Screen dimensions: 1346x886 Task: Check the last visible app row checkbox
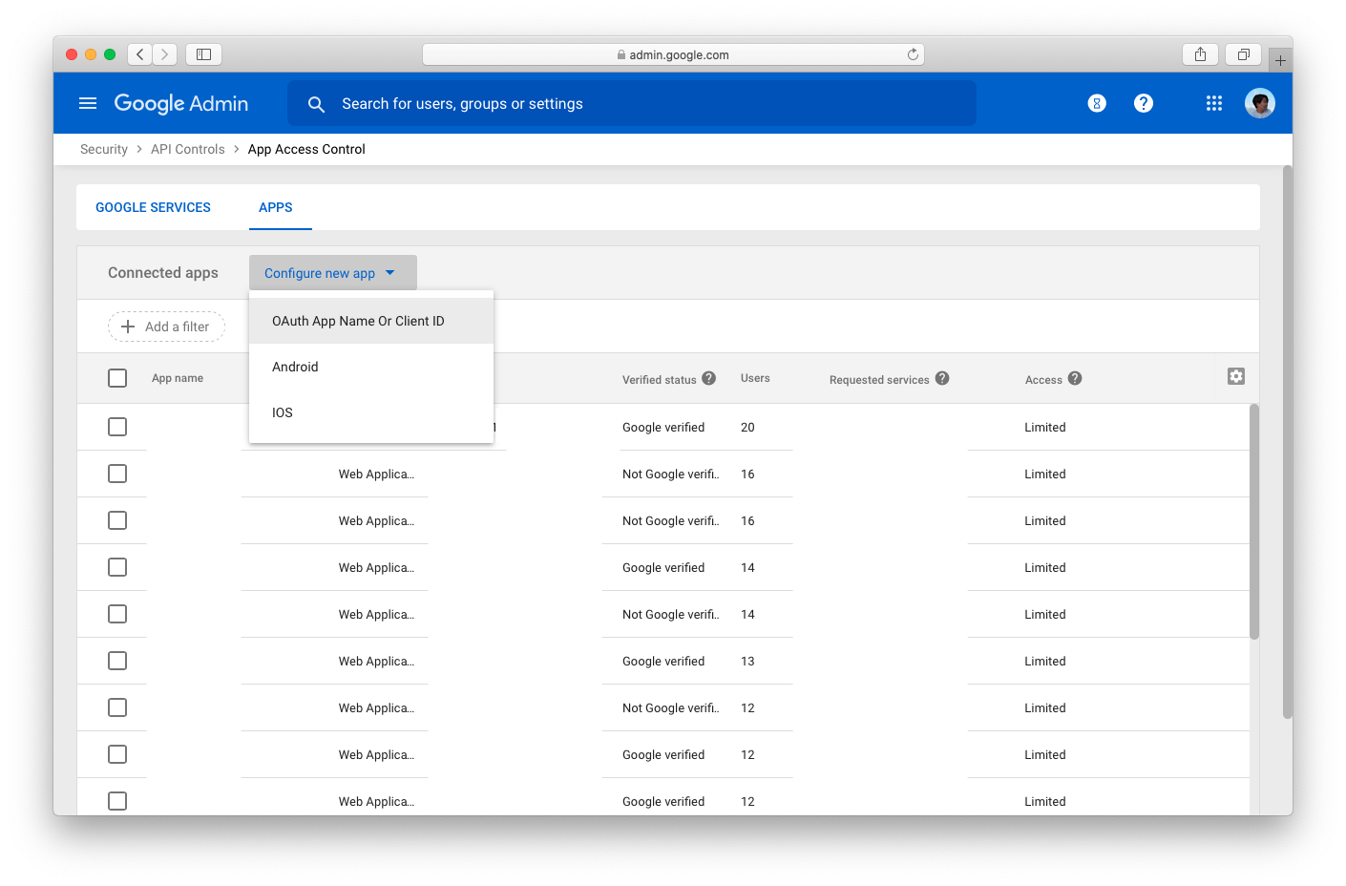pyautogui.click(x=116, y=800)
